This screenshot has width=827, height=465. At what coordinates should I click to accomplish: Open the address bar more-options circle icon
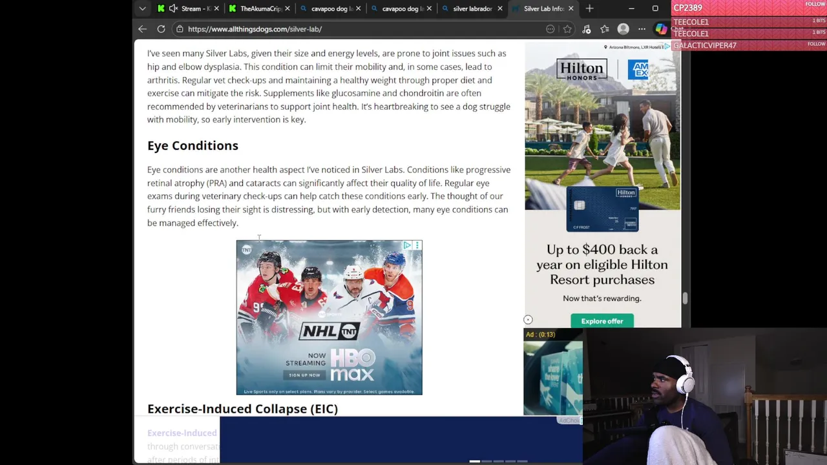click(x=550, y=29)
